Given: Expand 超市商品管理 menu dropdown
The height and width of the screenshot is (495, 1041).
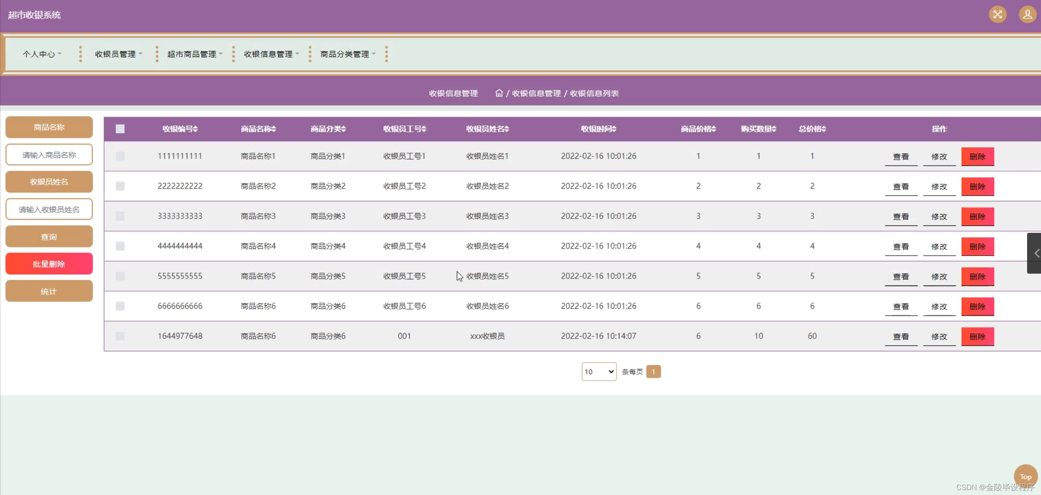Looking at the screenshot, I should pos(195,54).
